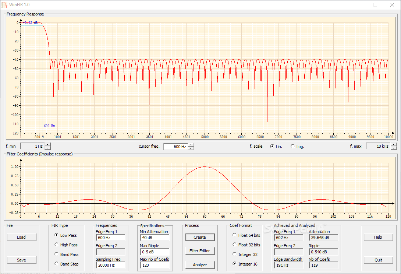Edit Max Ripple field 0.5 dB
Viewport: 401px width, 274px height.
pos(155,252)
